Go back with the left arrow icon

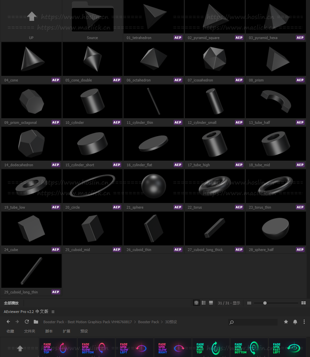click(8, 322)
